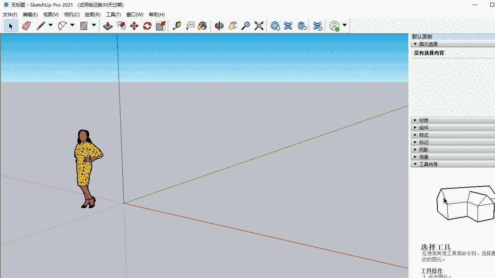The height and width of the screenshot is (278, 495).
Task: Select the Push/Pull tool
Action: [108, 26]
